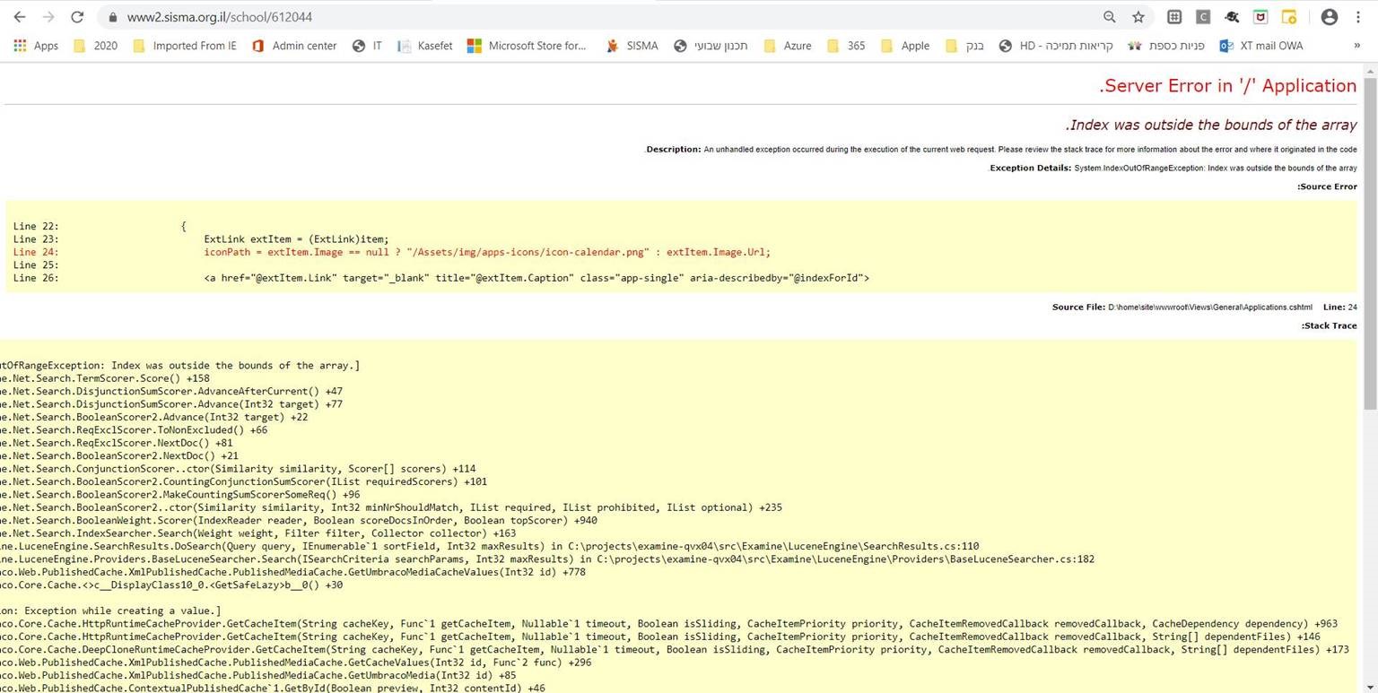
Task: Open the SISMA bookmark
Action: [x=632, y=46]
